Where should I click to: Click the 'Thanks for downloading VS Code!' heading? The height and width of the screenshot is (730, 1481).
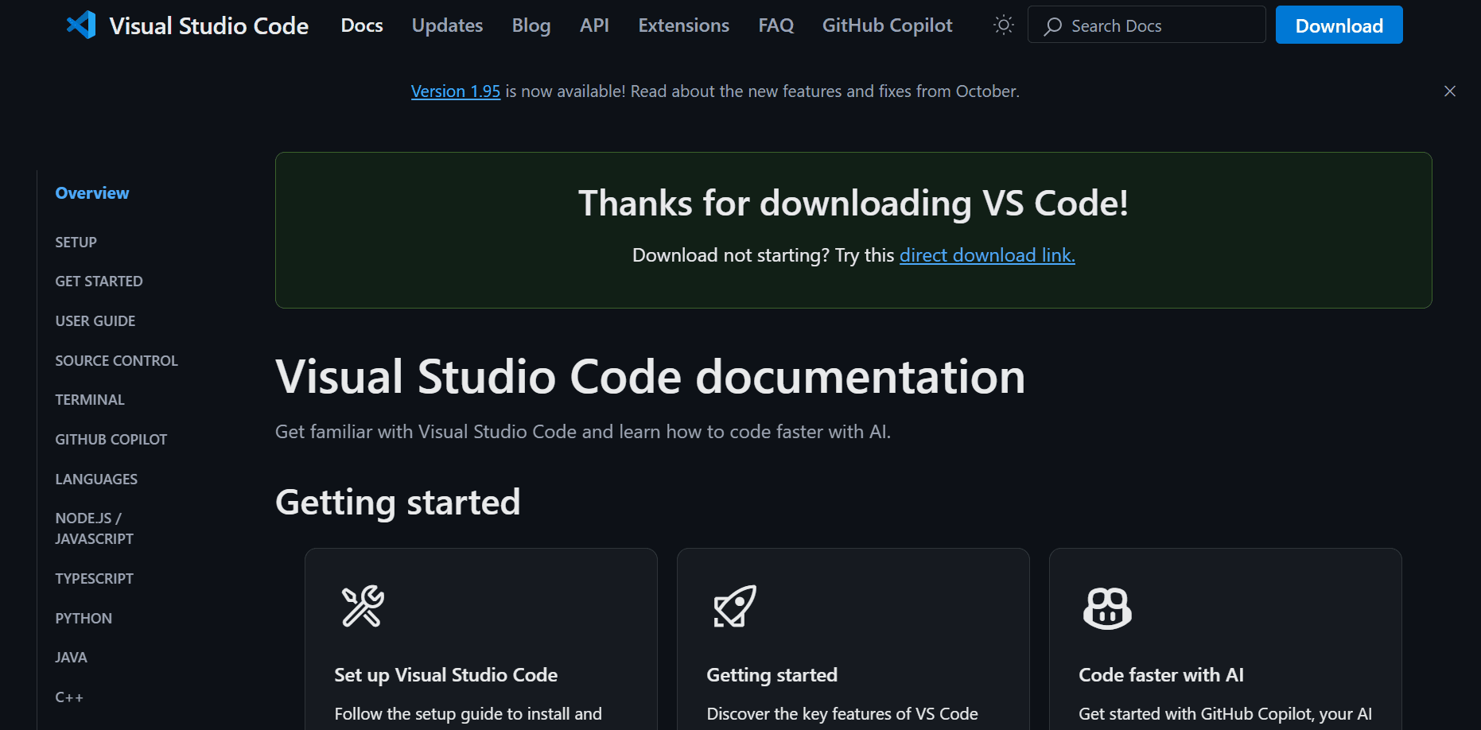tap(853, 204)
